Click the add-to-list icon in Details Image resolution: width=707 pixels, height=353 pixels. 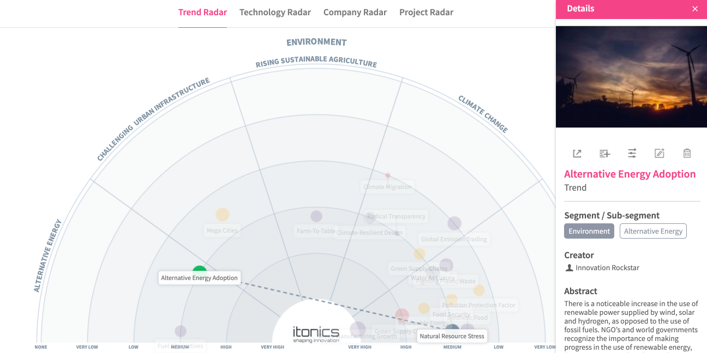[604, 154]
